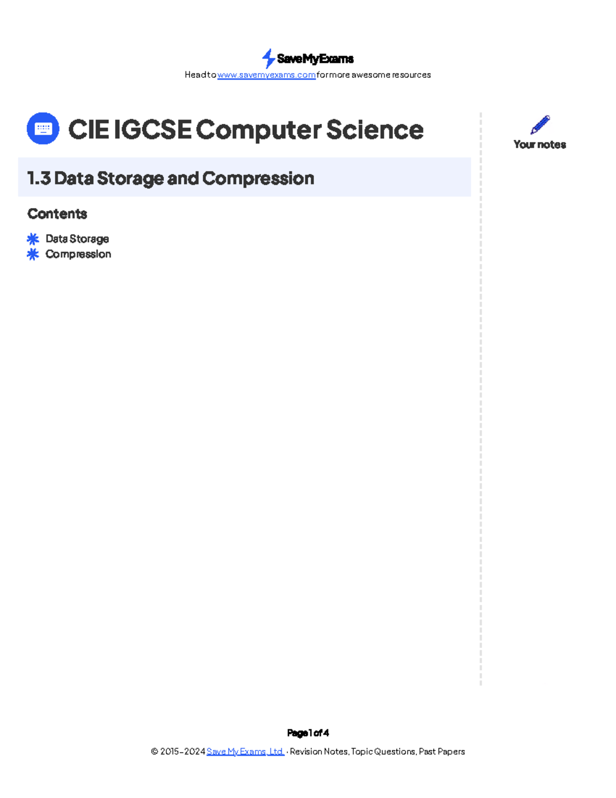This screenshot has height=798, width=616.
Task: Click the © 2015-2024 copyright text
Action: [x=178, y=751]
